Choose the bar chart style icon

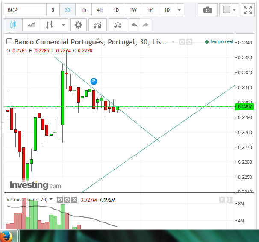click(50, 25)
